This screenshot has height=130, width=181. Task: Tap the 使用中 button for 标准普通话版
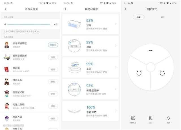click(53, 45)
